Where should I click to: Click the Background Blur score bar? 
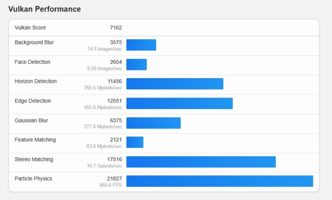[x=141, y=45]
